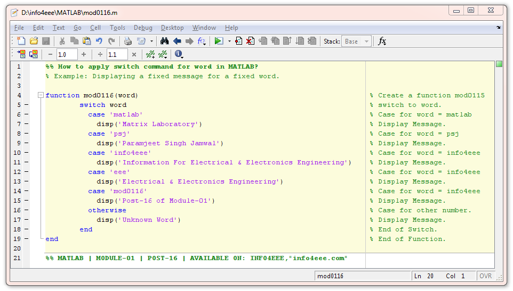Viewport: 513px width, 291px height.
Task: Open a file with the folder icon
Action: click(x=34, y=41)
